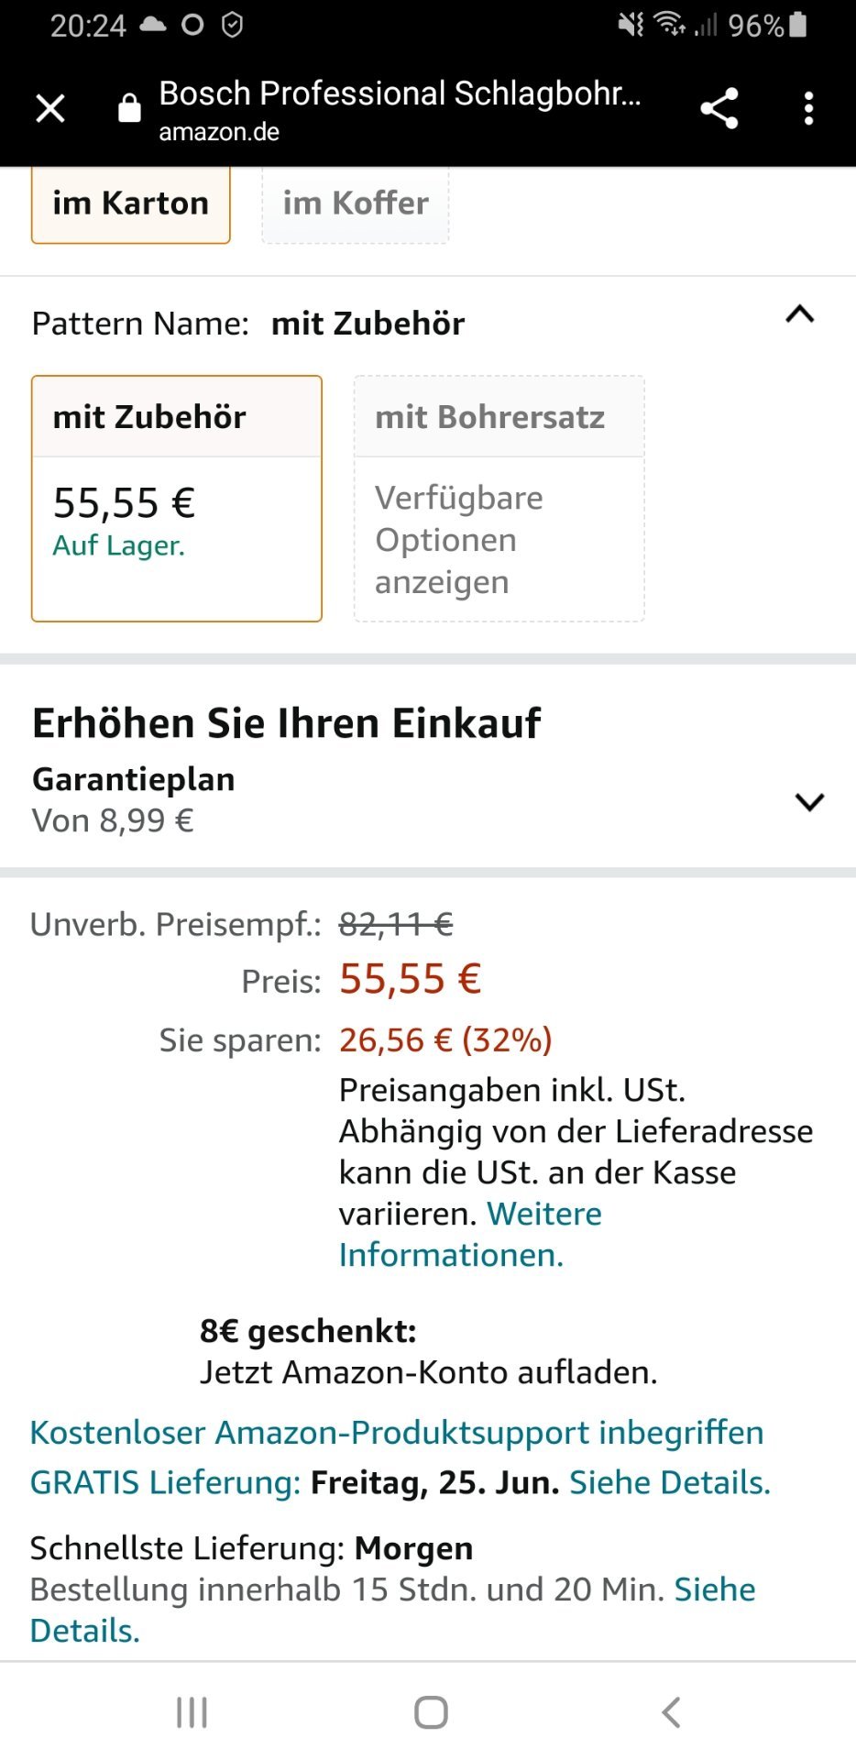Choose the "mit Bohrersatz" variant

(x=499, y=498)
